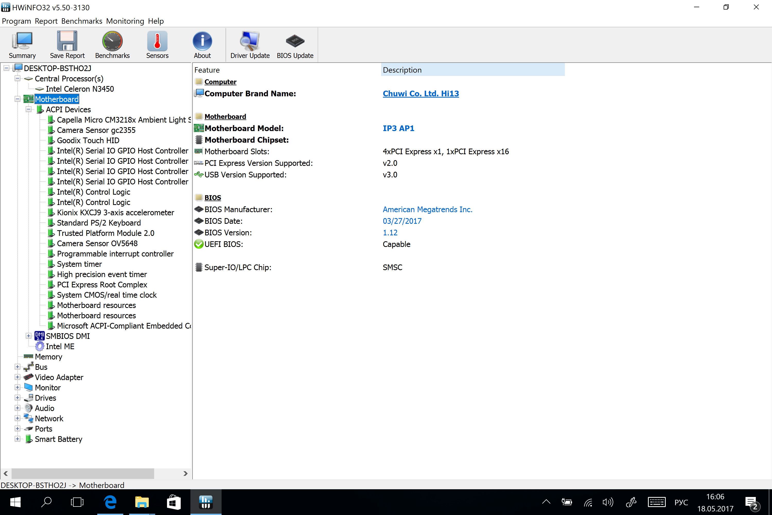Open the Windows Store taskbar icon
The width and height of the screenshot is (772, 515).
174,502
